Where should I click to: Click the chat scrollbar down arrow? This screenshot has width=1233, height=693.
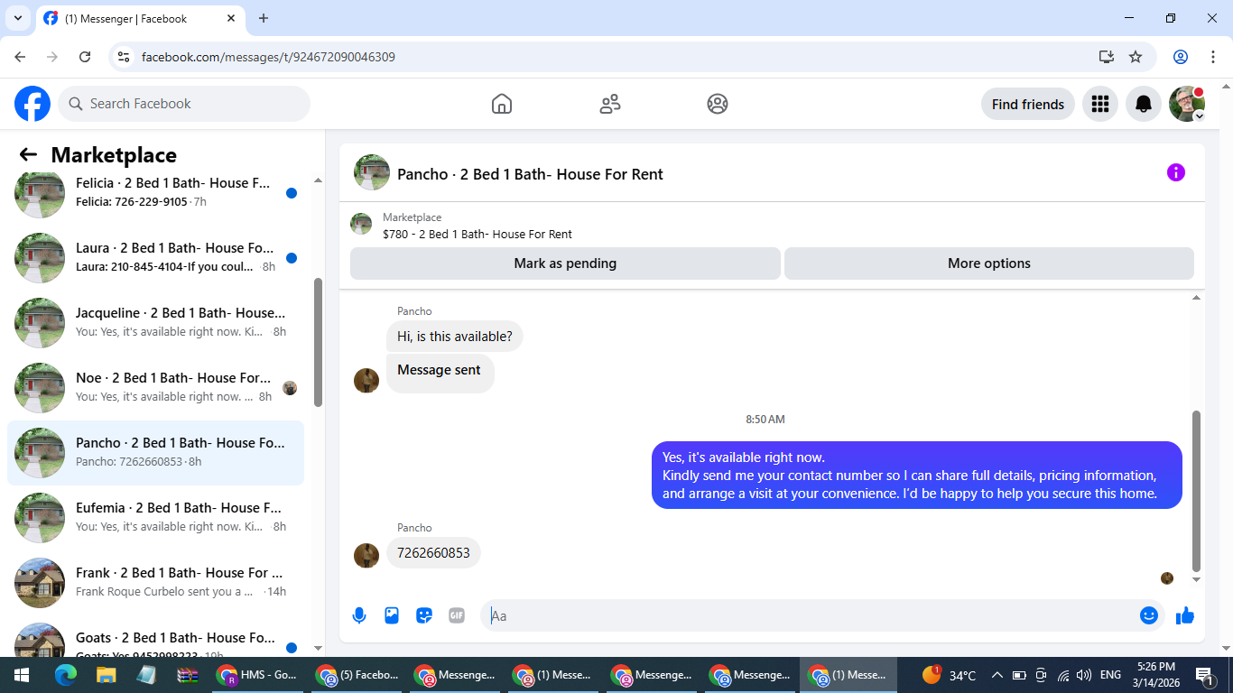pos(1197,579)
